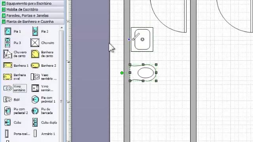Select the Banheira 1 bathtub shape
The image size is (253, 142).
[x=16, y=65]
